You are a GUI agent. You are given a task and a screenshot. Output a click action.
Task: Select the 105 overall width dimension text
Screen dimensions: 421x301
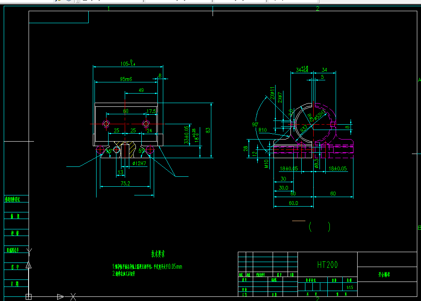tap(128, 63)
